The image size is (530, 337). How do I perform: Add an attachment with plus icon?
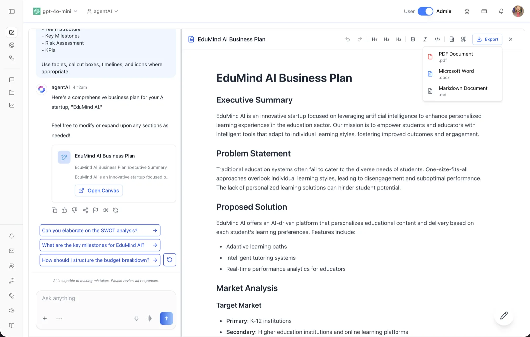45,319
